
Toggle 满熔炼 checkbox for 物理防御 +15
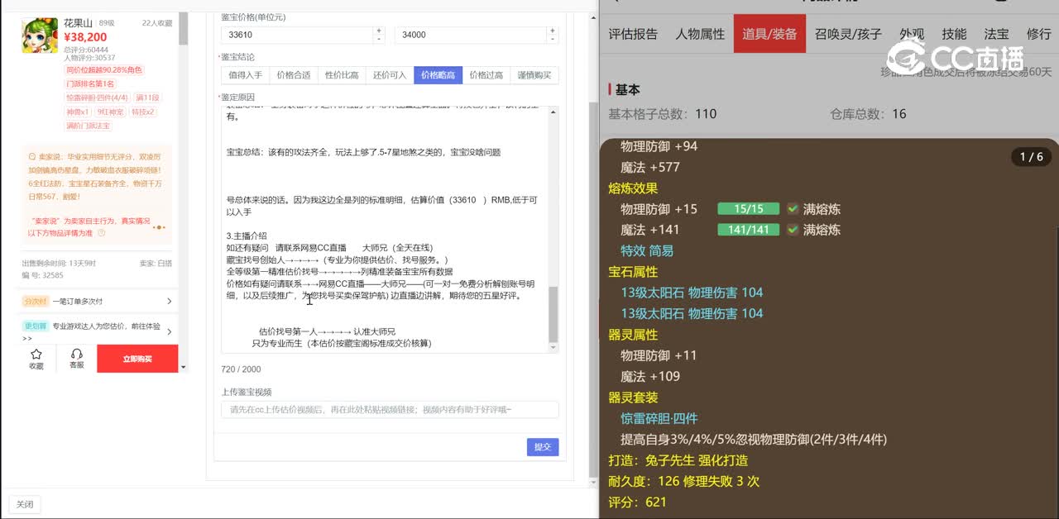(793, 209)
